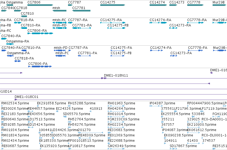The height and width of the screenshot is (150, 227).
Task: Select the mtsh-RD transcript
Action: (x=59, y=28)
